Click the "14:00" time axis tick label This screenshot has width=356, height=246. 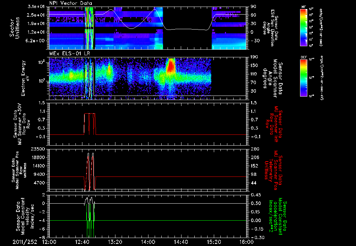point(148,242)
